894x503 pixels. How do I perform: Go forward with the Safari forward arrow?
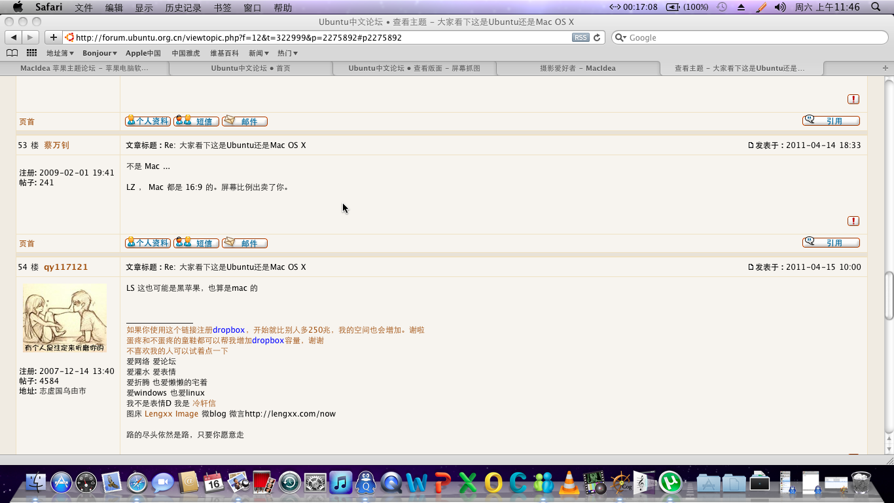[31, 37]
